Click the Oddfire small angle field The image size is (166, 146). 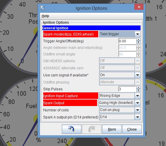click(127, 54)
